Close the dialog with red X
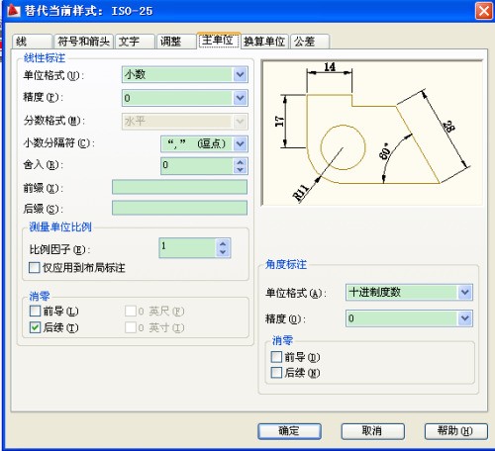 coord(484,11)
